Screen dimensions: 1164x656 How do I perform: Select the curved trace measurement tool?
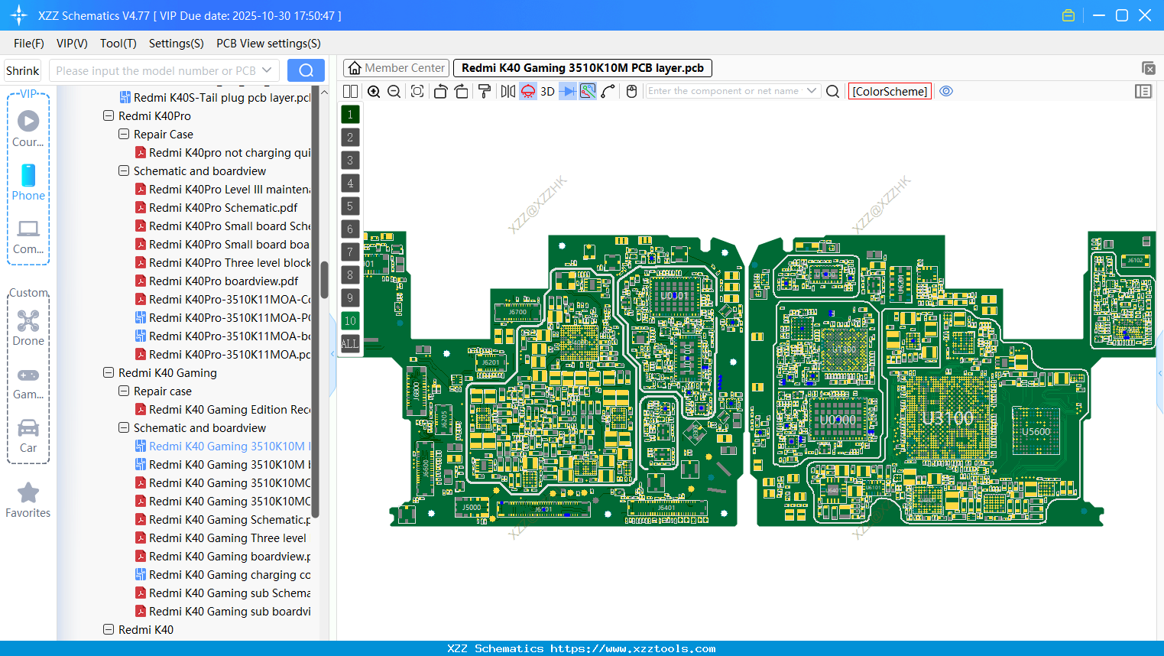point(609,90)
